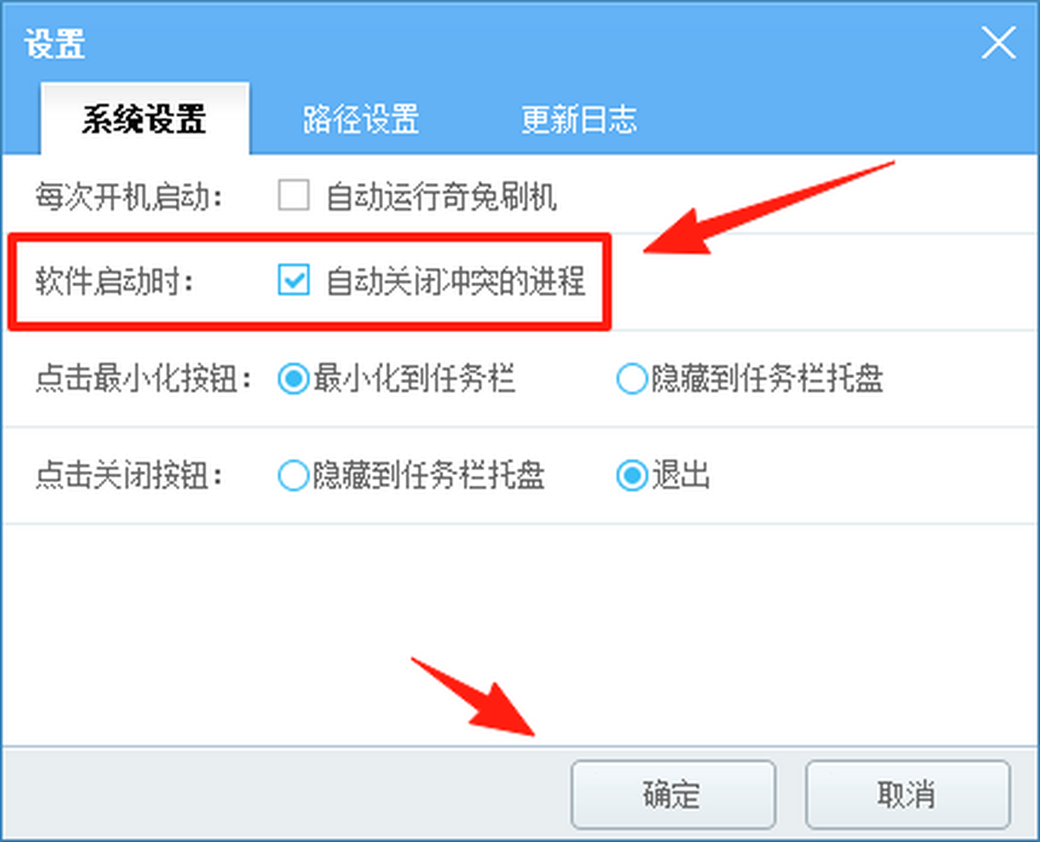Close the 设置 dialog with the X

(x=998, y=42)
